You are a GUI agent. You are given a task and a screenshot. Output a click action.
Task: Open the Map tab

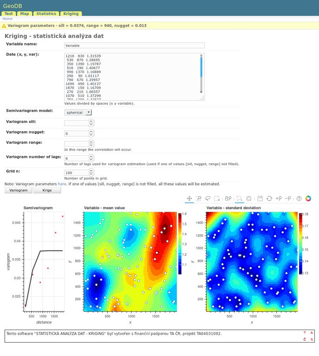point(25,14)
